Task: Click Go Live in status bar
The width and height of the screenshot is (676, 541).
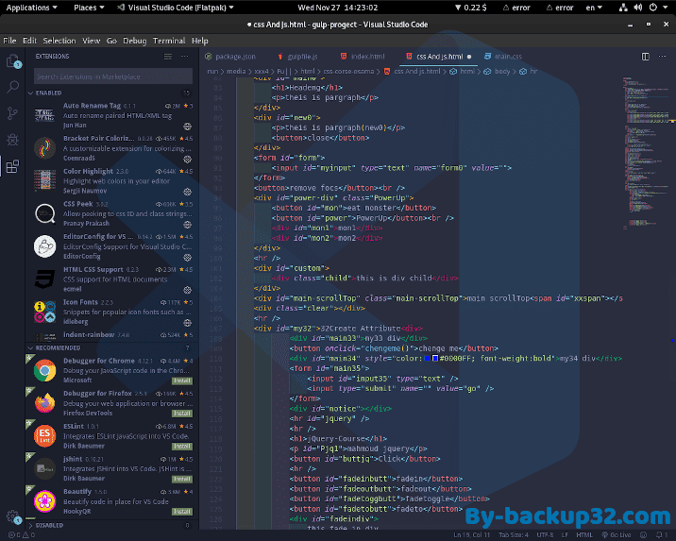Action: coord(617,535)
